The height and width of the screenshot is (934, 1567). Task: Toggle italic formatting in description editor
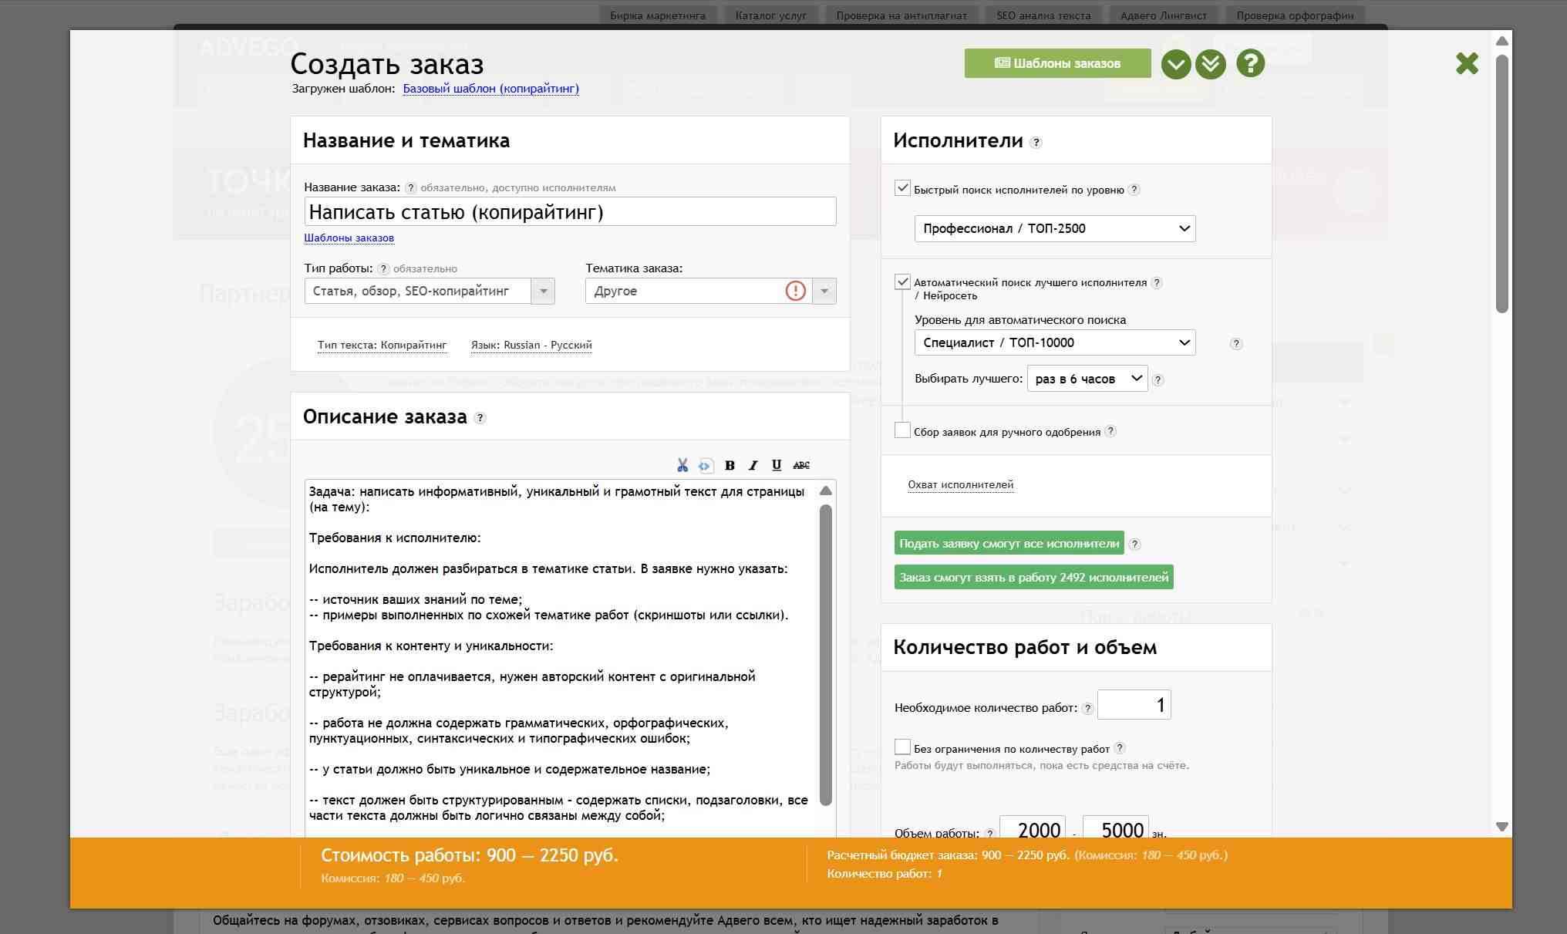(x=753, y=465)
